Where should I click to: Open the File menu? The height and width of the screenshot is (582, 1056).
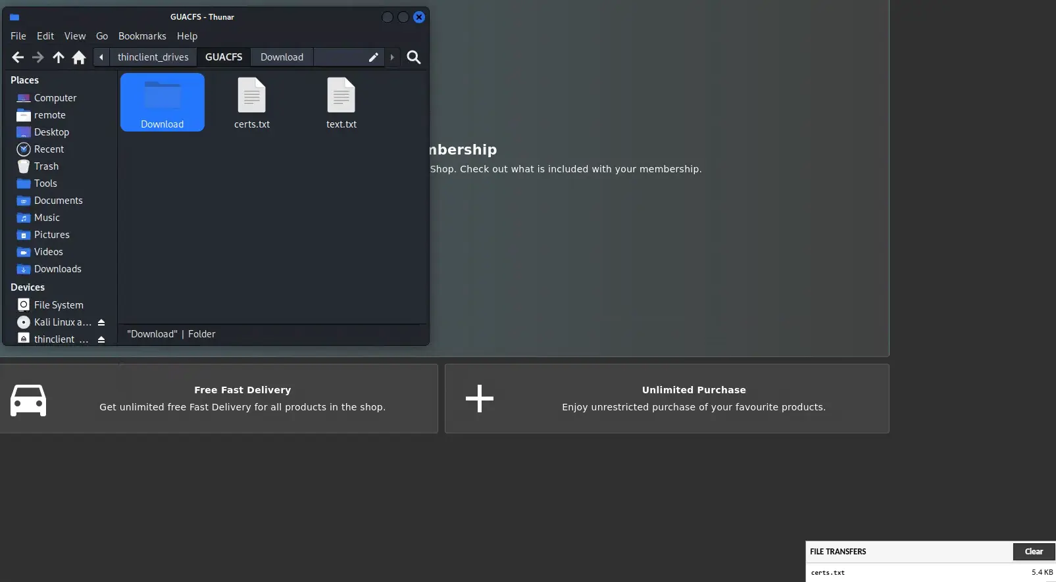pos(18,36)
